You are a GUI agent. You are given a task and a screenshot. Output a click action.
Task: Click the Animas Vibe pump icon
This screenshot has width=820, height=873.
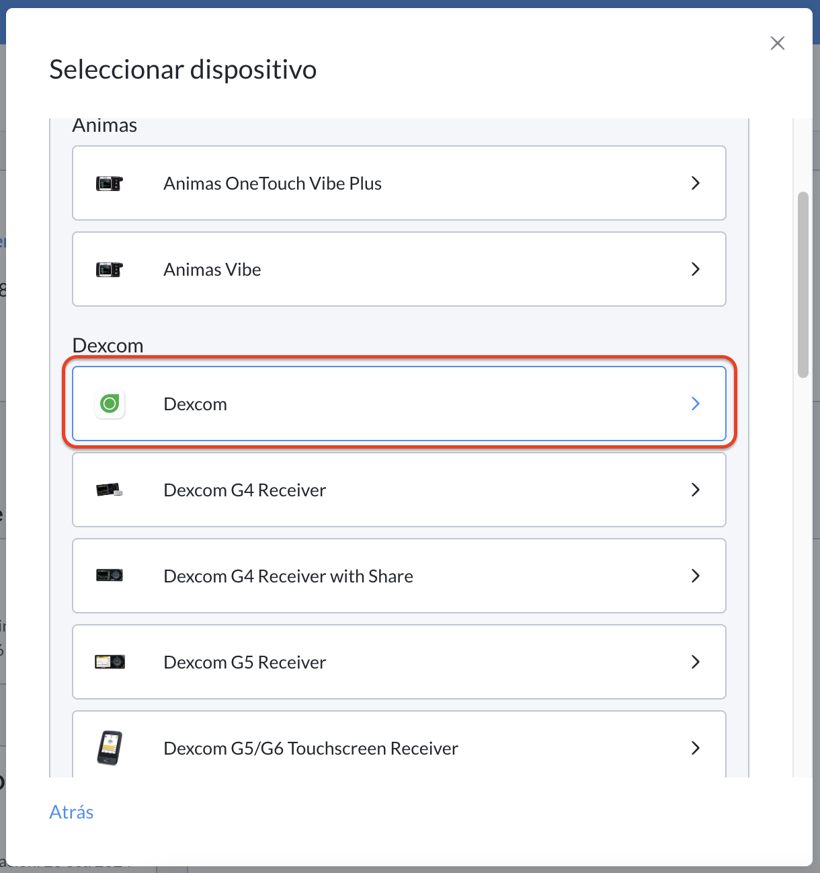[110, 269]
